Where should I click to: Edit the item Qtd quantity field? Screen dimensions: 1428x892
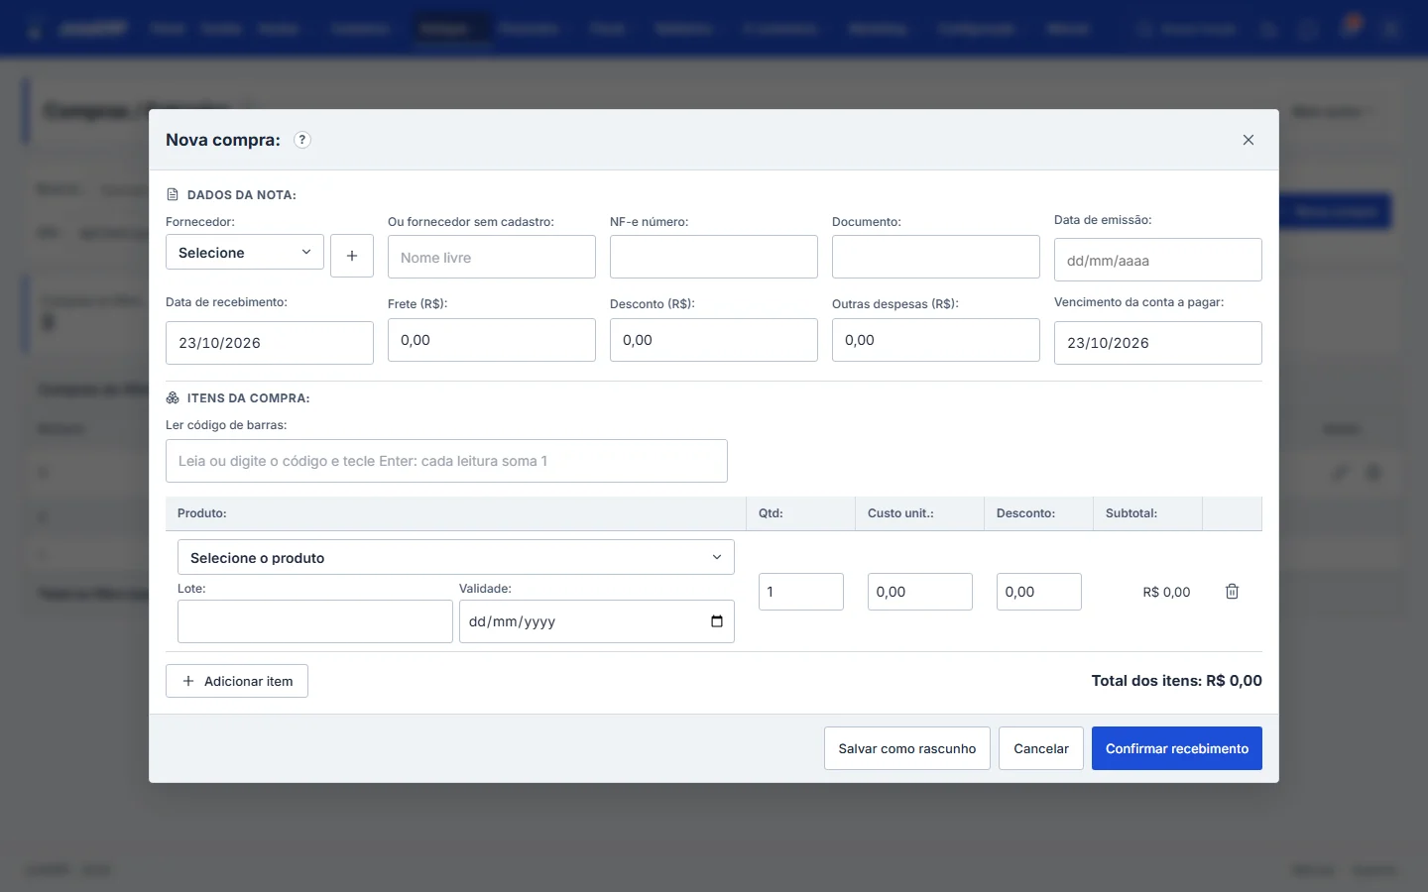[801, 592]
